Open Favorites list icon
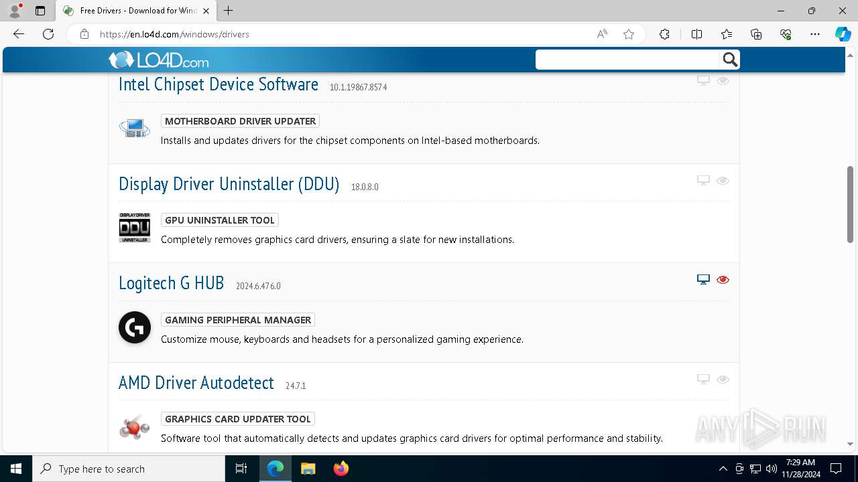858x482 pixels. point(727,34)
